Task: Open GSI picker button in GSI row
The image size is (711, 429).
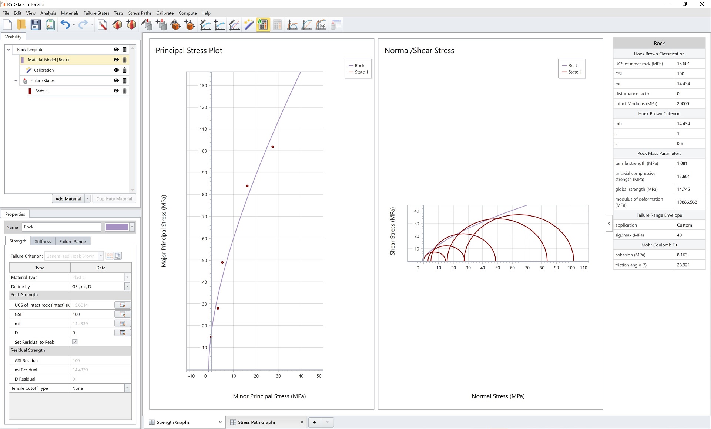Action: (x=123, y=314)
